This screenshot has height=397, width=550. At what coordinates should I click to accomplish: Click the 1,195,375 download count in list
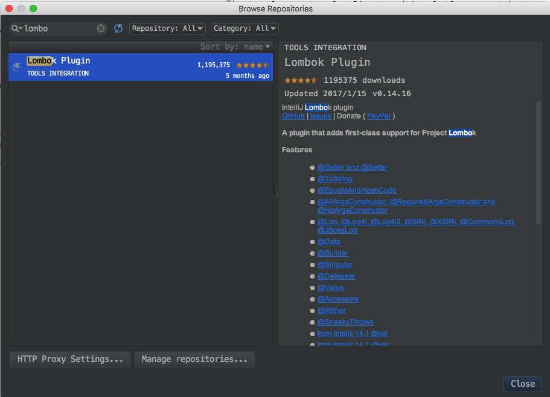pyautogui.click(x=213, y=65)
